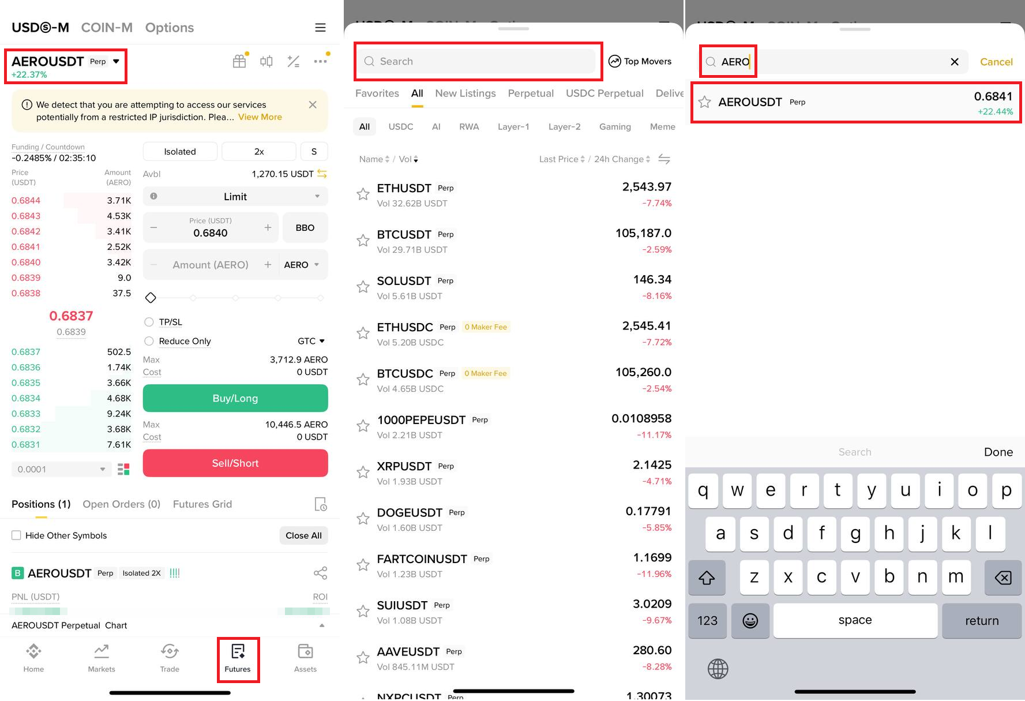Tap the Sell/Short button
The image size is (1025, 701).
tap(235, 463)
